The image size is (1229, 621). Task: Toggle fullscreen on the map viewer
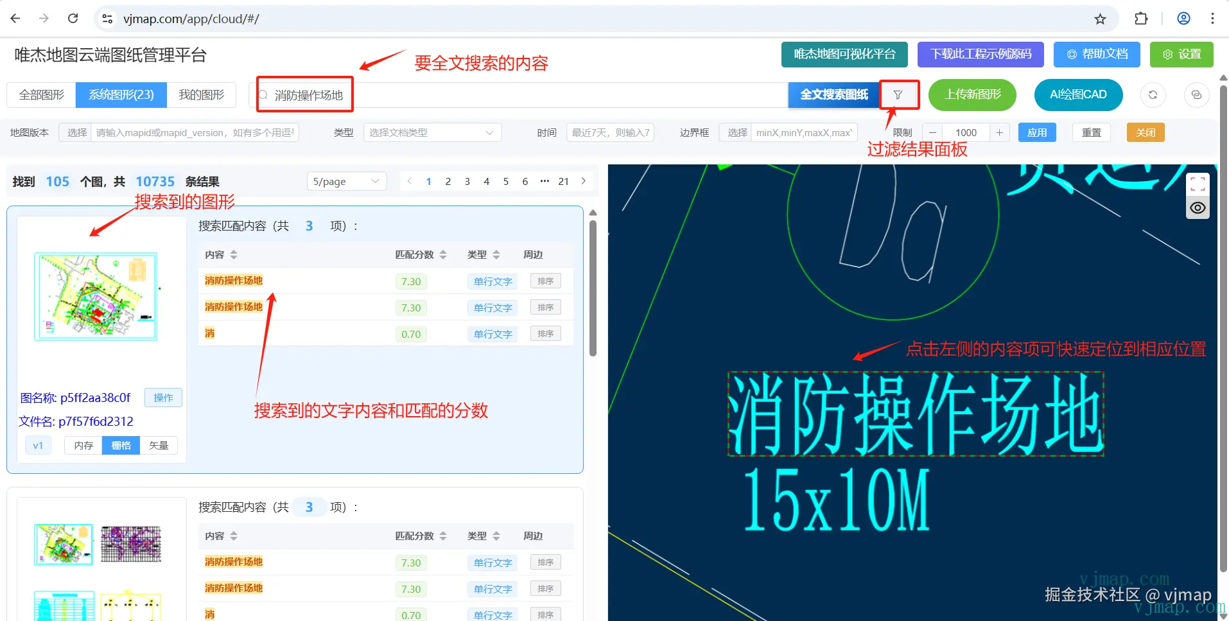(1198, 184)
